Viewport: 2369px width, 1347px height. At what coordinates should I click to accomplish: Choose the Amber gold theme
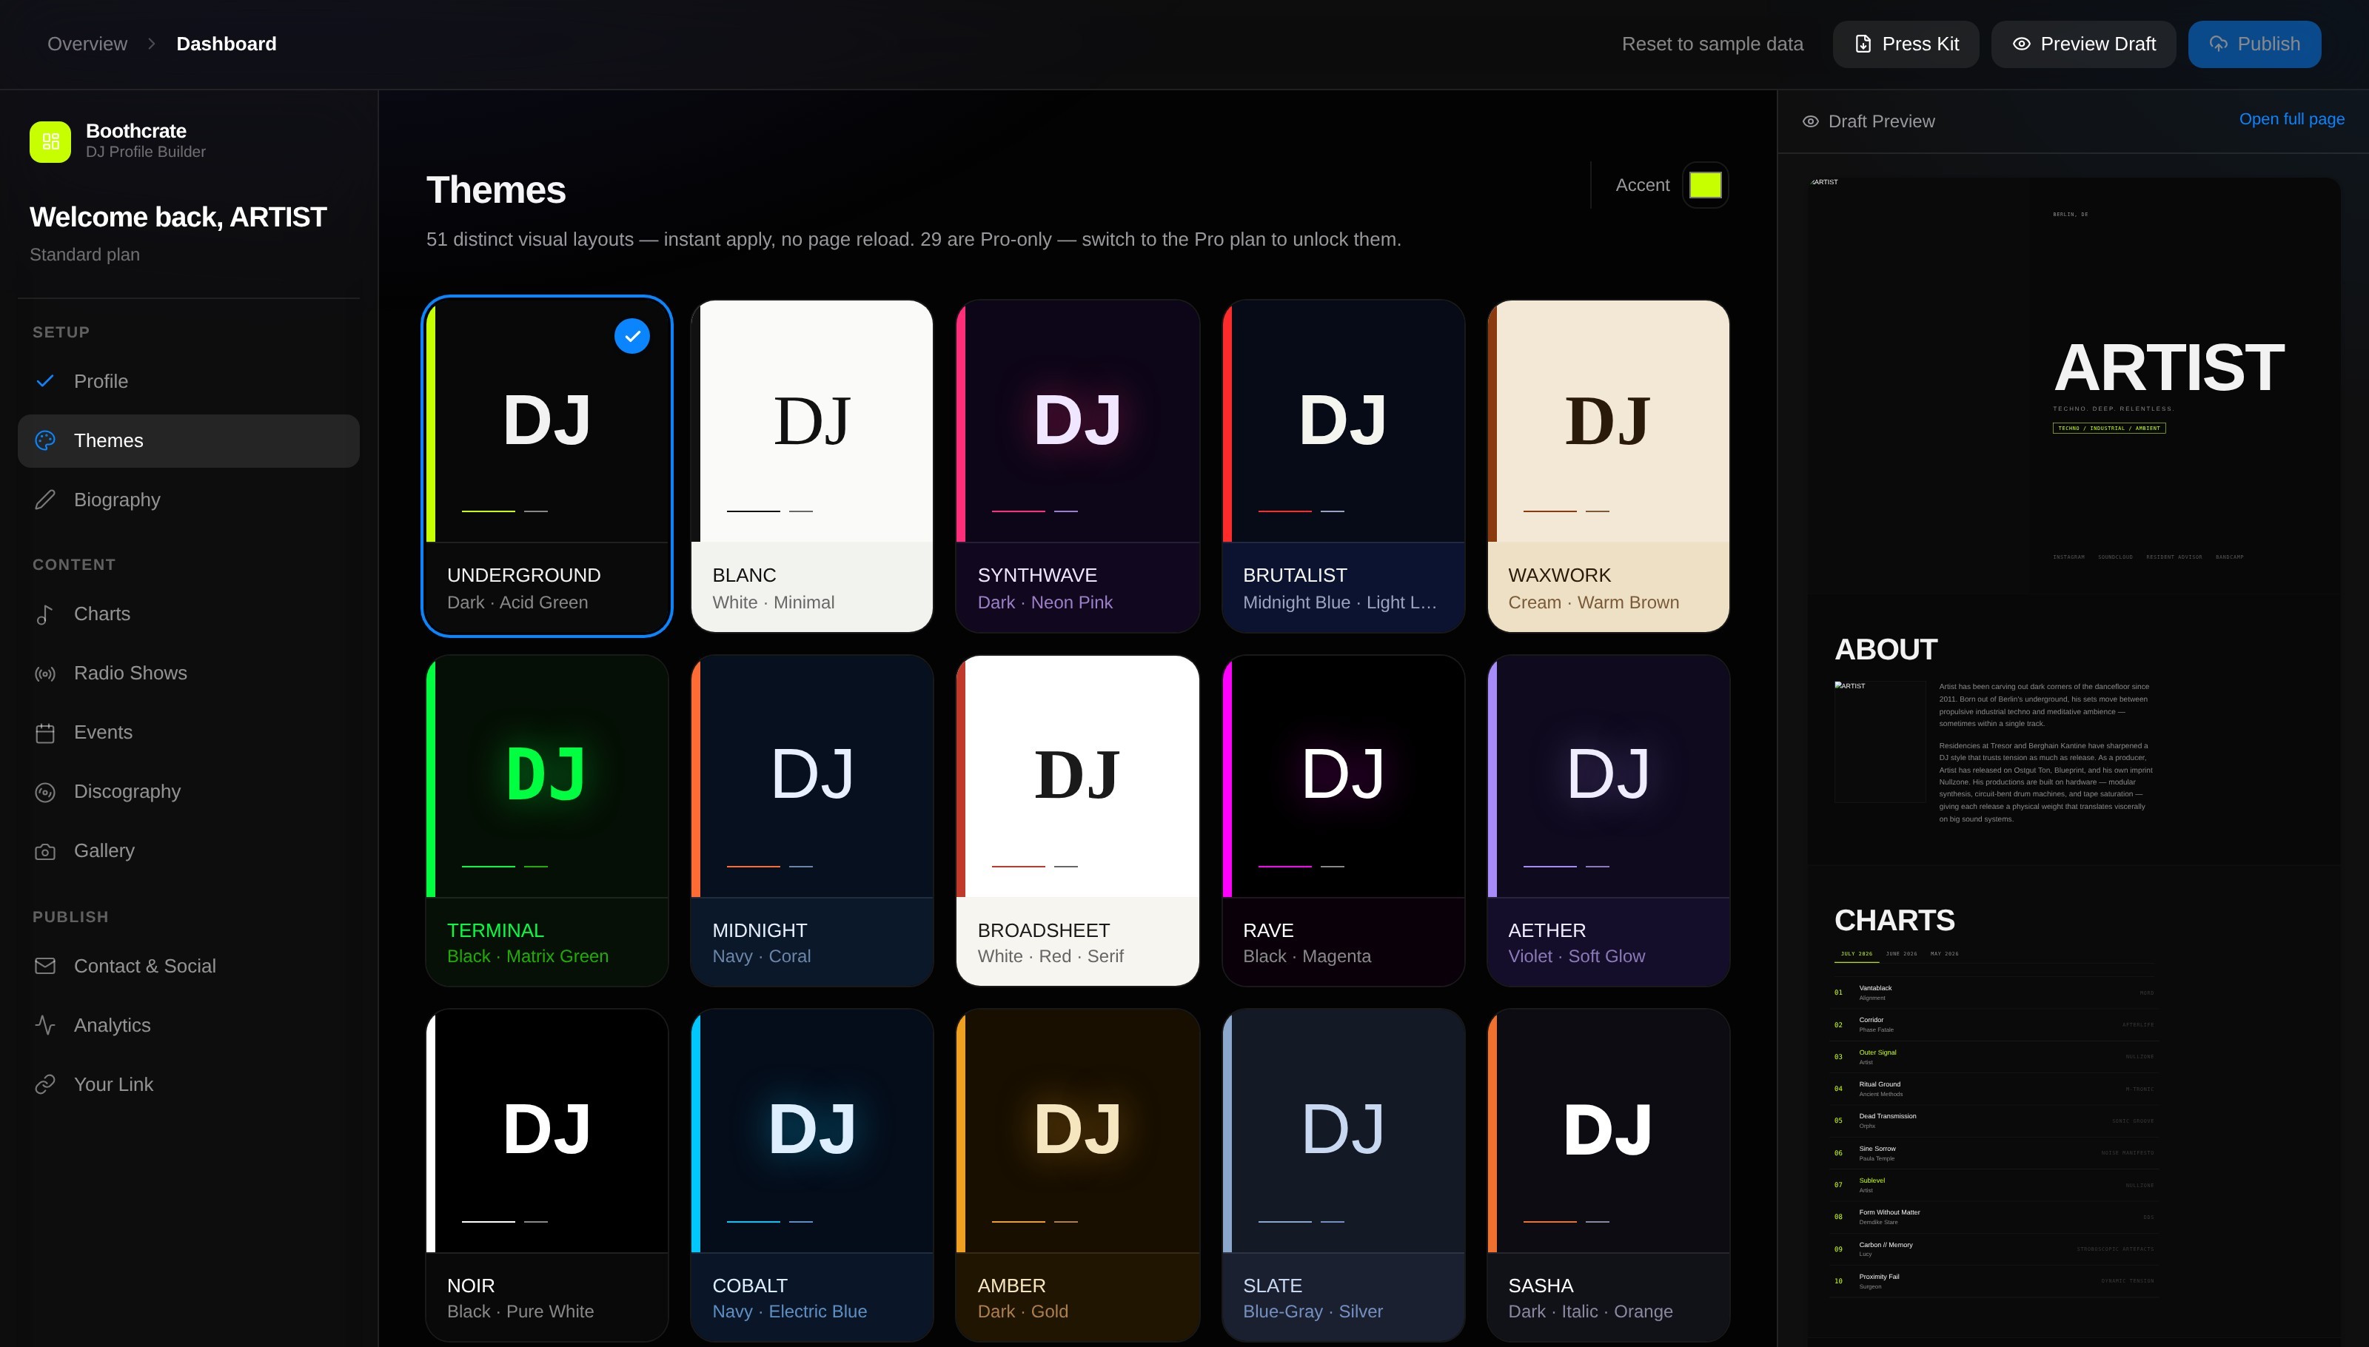pyautogui.click(x=1077, y=1175)
